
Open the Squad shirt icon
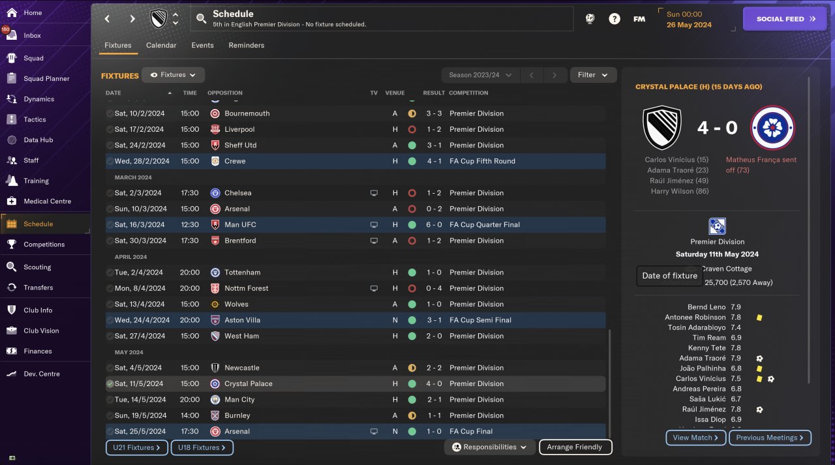pyautogui.click(x=11, y=58)
